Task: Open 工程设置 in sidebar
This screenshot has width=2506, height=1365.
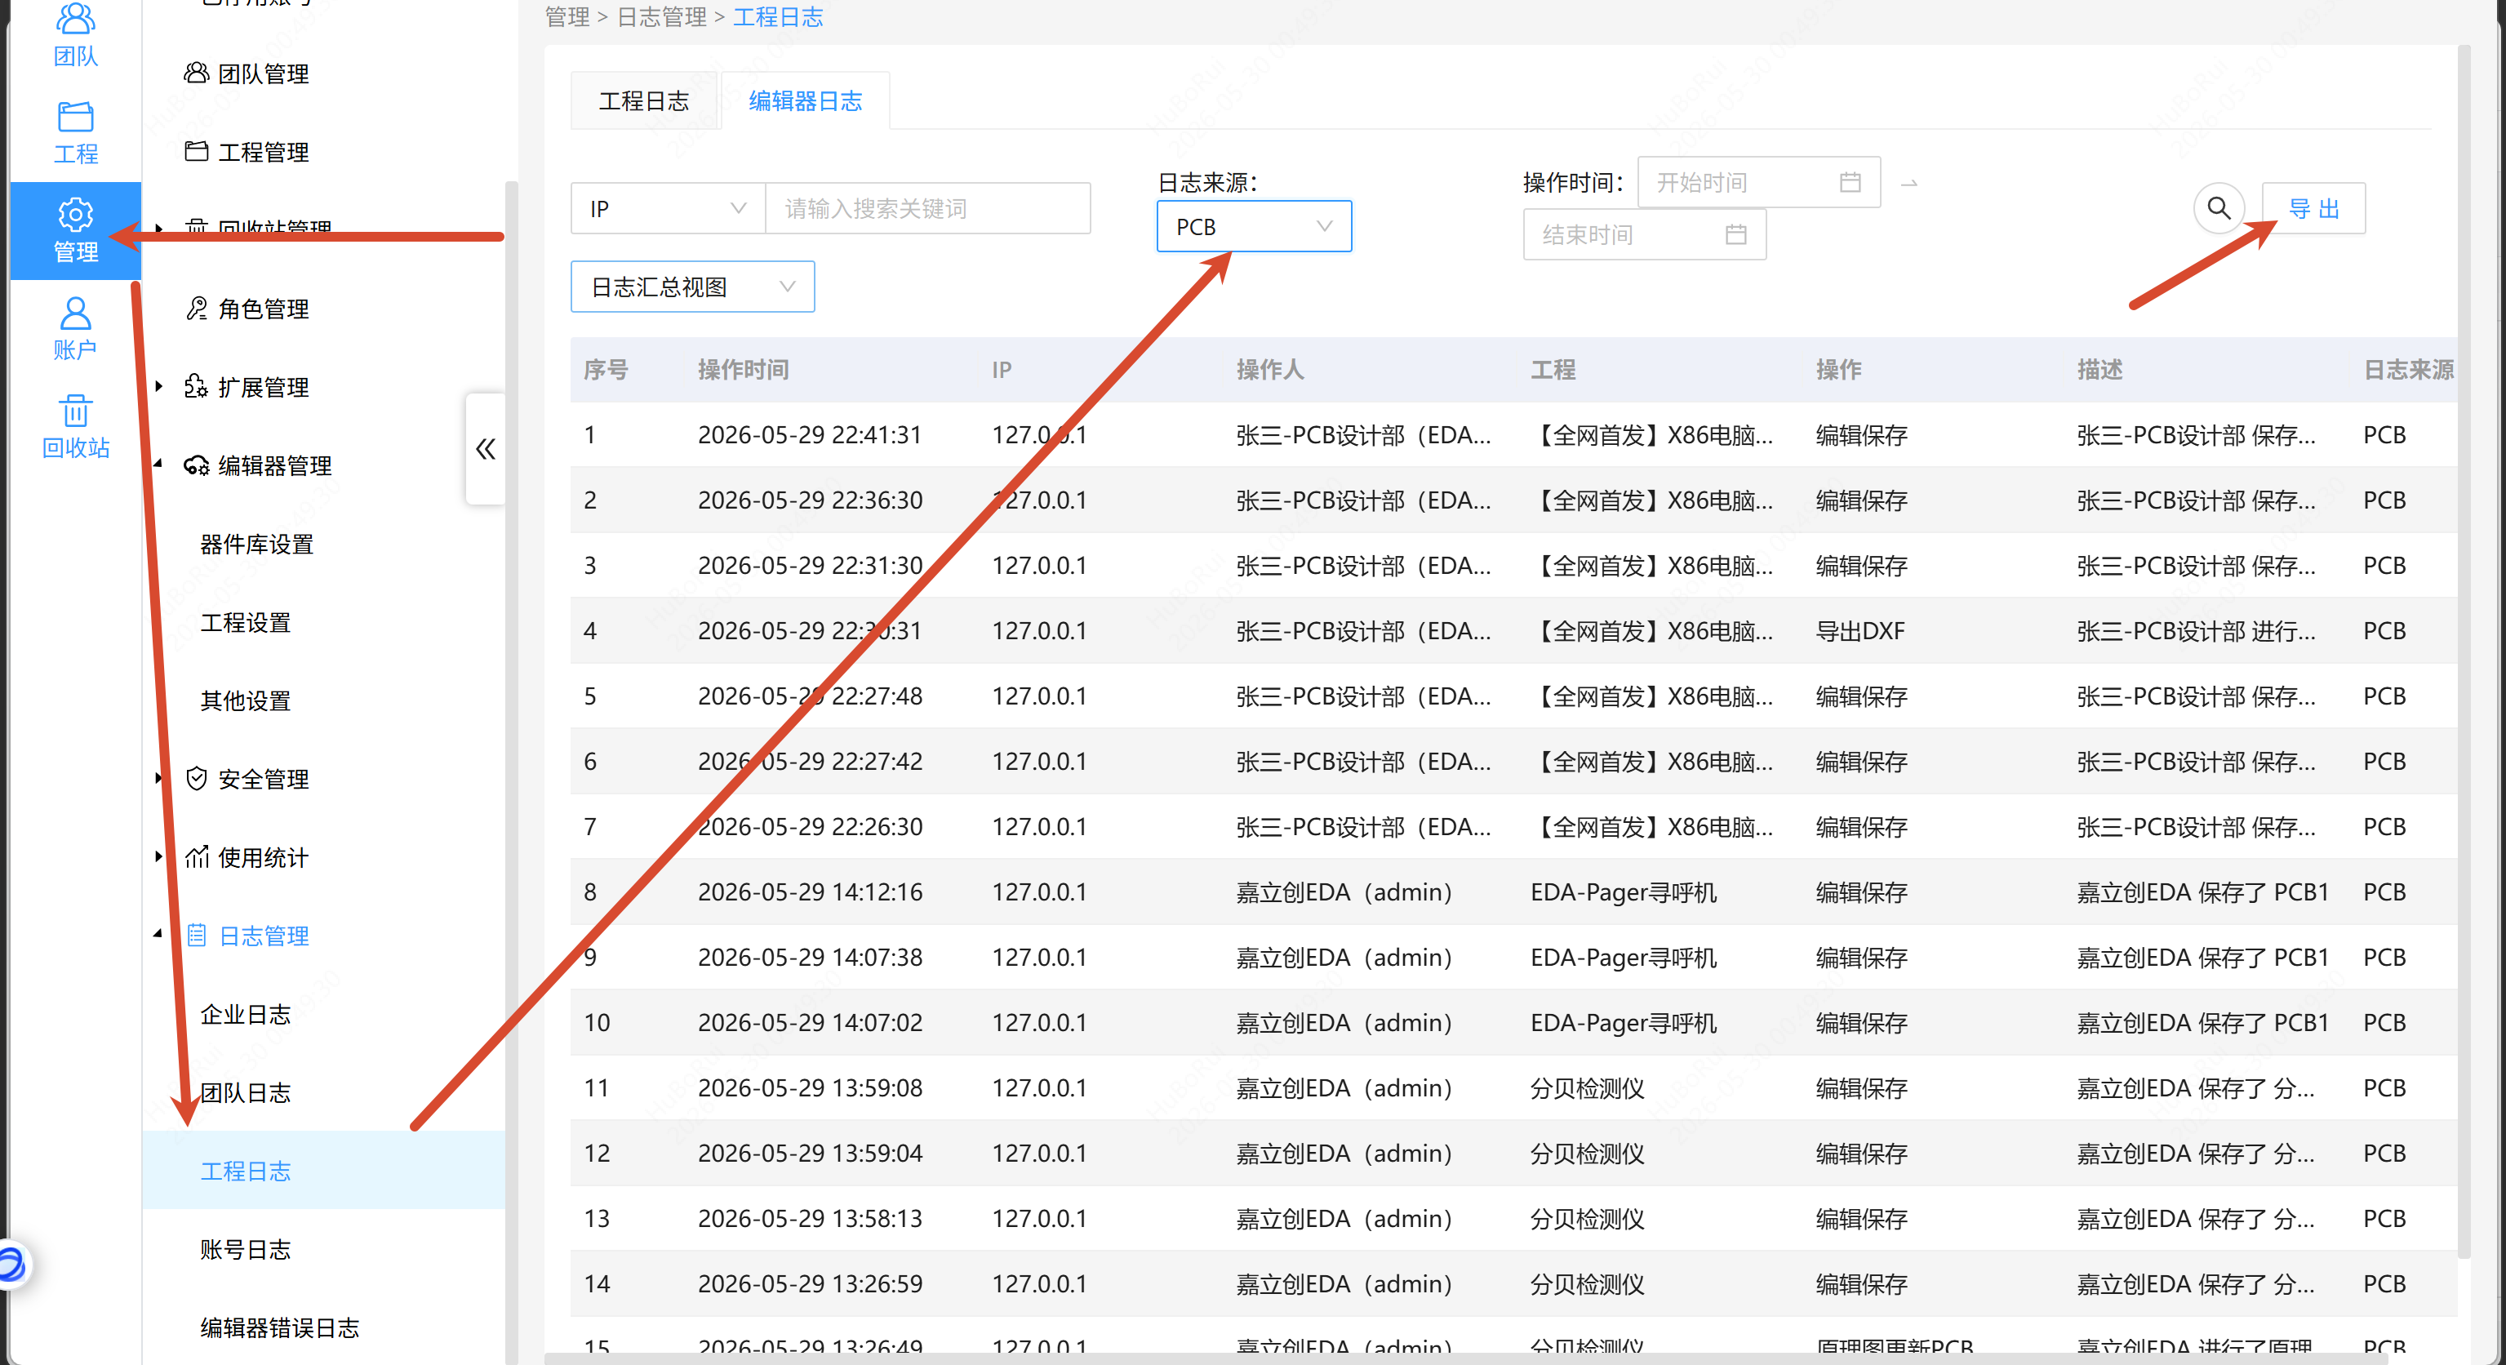Action: (245, 623)
